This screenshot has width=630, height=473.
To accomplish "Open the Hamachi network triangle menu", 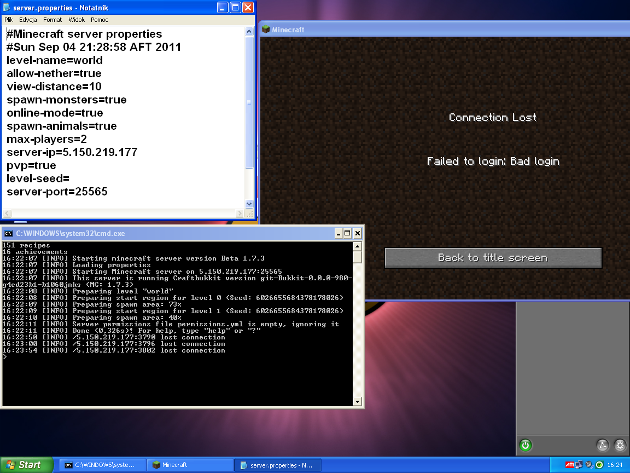I will [x=602, y=445].
